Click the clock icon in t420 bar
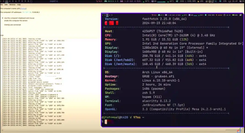Viewport: 245px width, 133px height. point(225,15)
